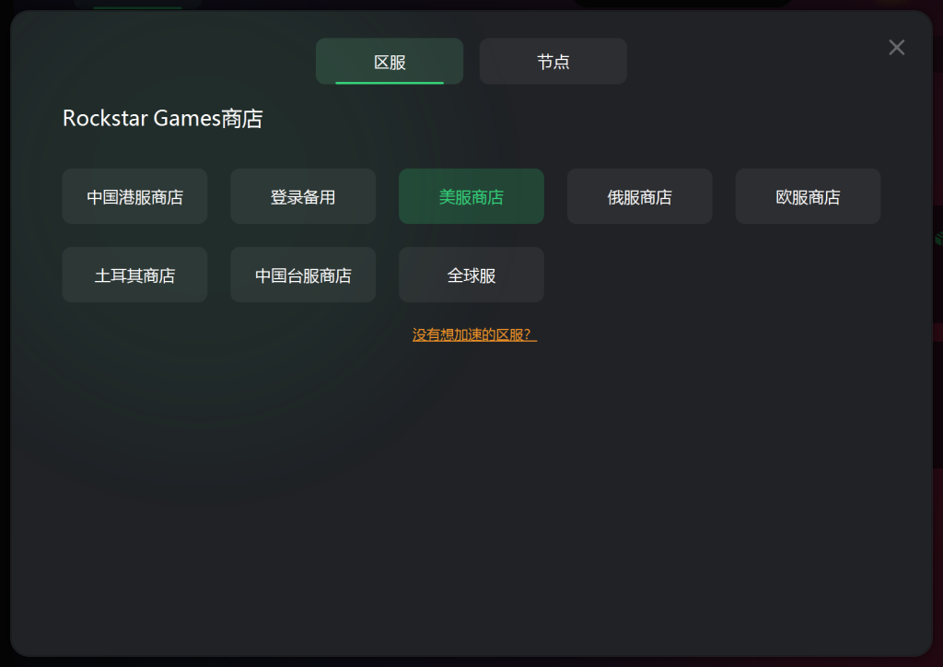Choose the 登录备用 option

pos(303,196)
